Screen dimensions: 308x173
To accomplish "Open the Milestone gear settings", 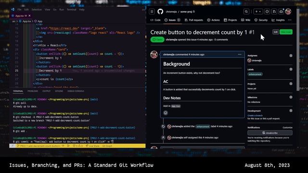I will pos(291,97).
